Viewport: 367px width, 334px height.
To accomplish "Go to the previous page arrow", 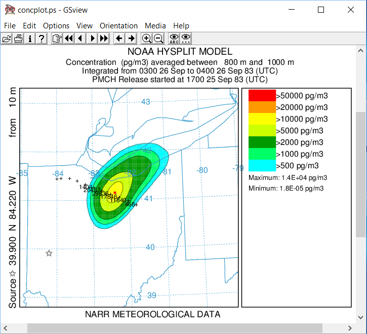I will (x=80, y=38).
